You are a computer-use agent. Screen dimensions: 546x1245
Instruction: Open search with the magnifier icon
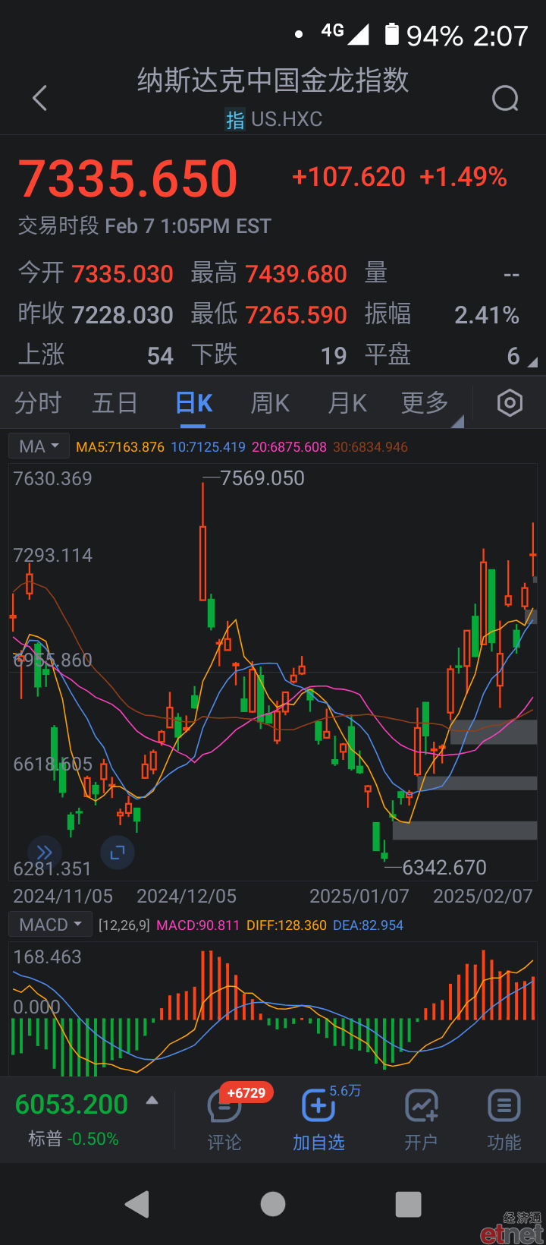pyautogui.click(x=505, y=98)
